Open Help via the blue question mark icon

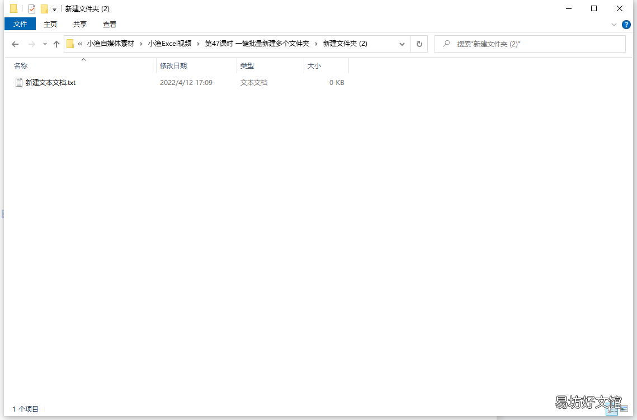point(626,25)
